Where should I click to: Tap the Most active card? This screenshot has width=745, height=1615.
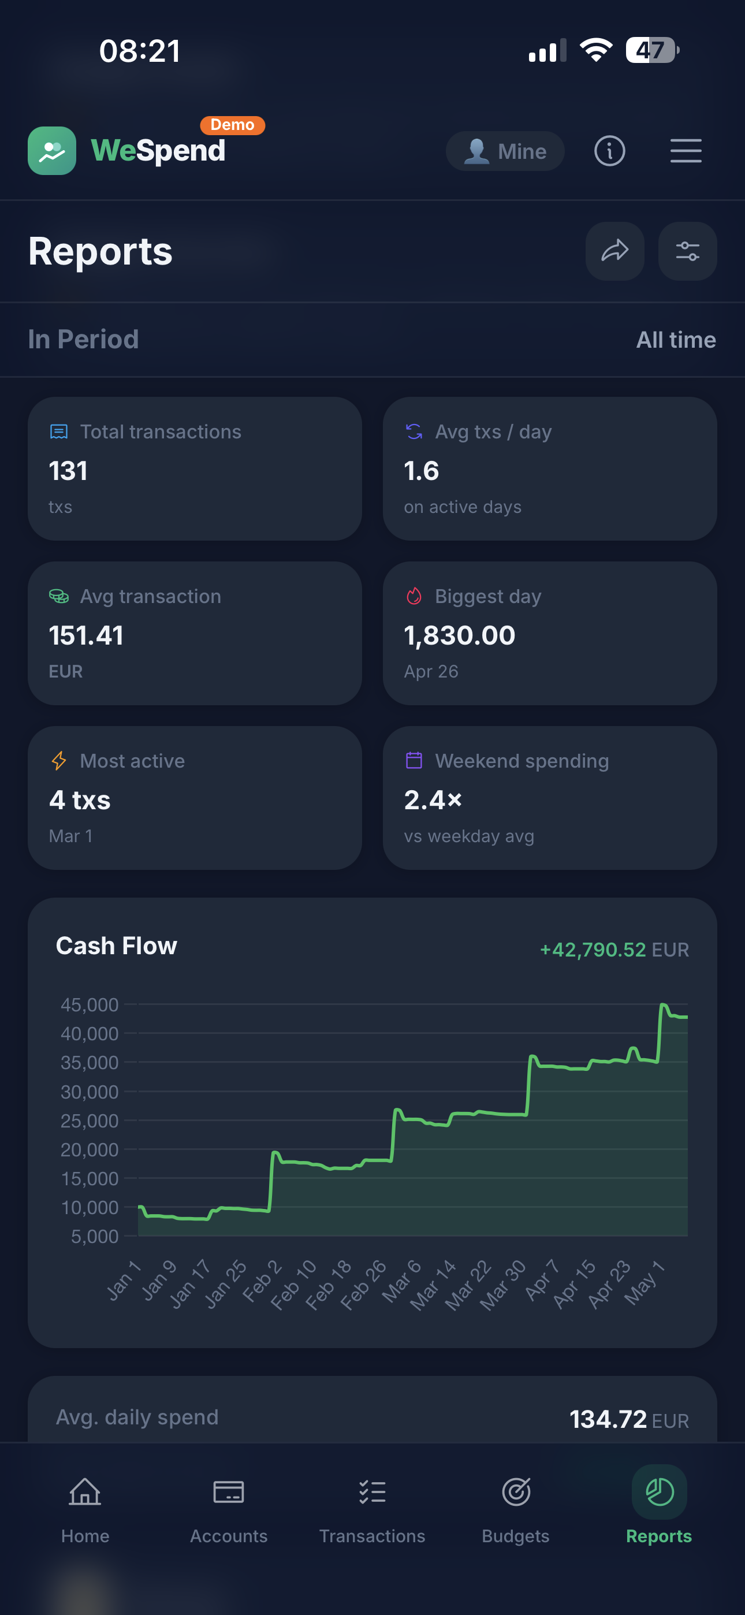195,798
